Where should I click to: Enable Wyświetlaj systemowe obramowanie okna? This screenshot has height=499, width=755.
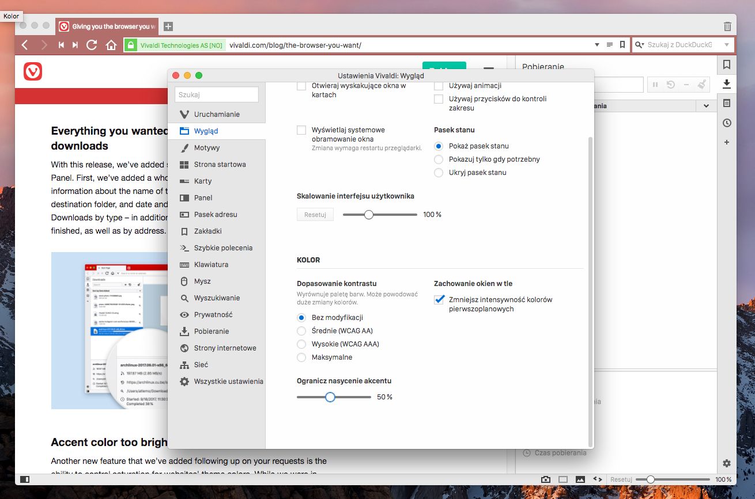pos(301,130)
